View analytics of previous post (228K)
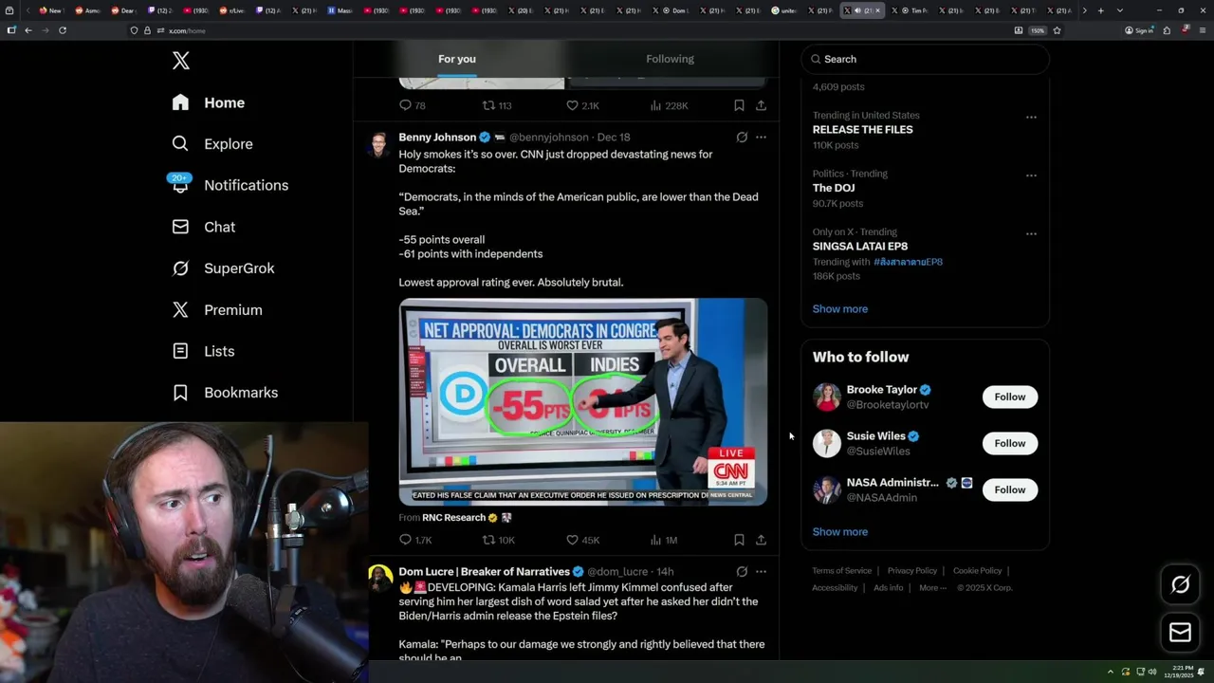Image resolution: width=1214 pixels, height=683 pixels. pyautogui.click(x=669, y=105)
